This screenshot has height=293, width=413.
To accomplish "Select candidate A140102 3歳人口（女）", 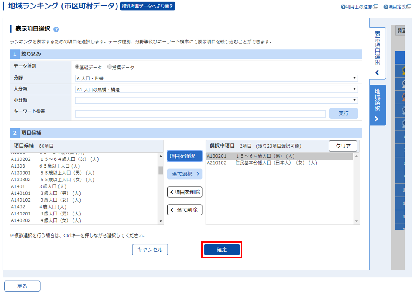I will coord(84,200).
